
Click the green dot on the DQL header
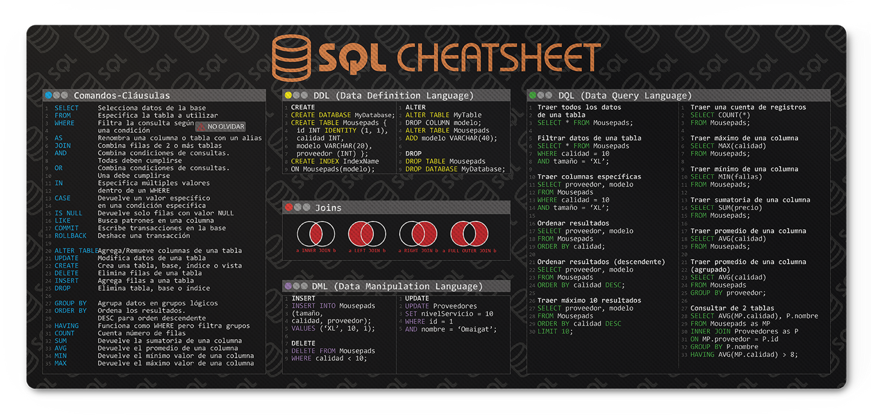533,95
